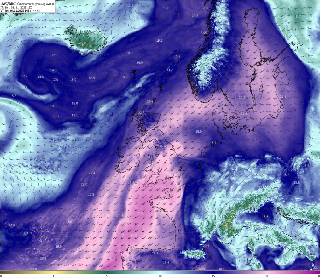Click the 15.4 value at the right edge

[306, 166]
